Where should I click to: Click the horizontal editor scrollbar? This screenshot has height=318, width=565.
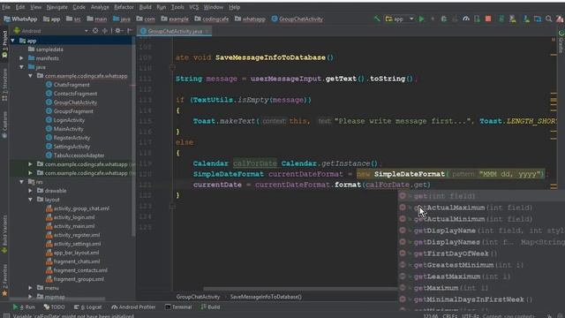pos(299,289)
